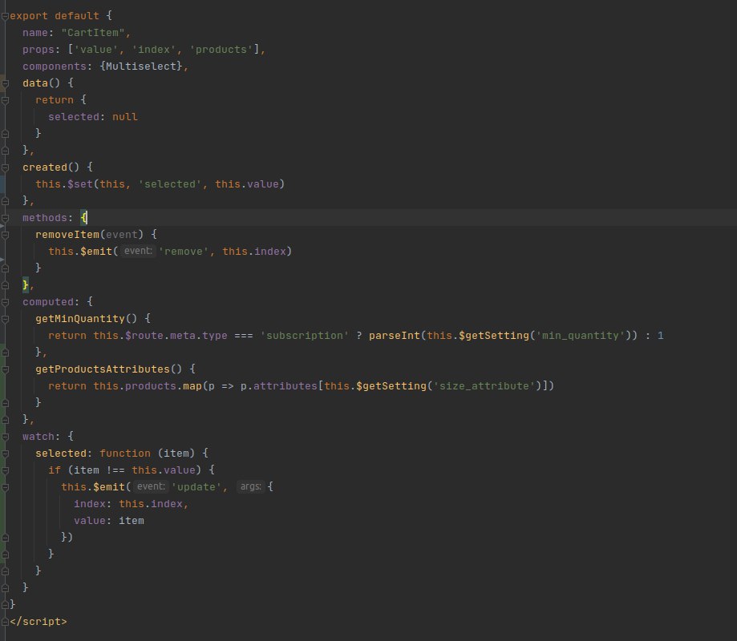Fold the methods object in gutter

tap(5, 218)
